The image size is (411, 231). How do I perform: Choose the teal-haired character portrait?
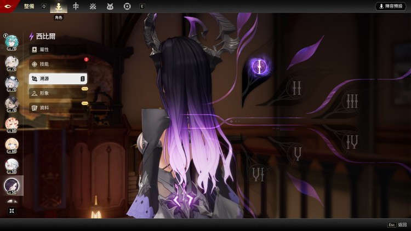[x=12, y=42]
